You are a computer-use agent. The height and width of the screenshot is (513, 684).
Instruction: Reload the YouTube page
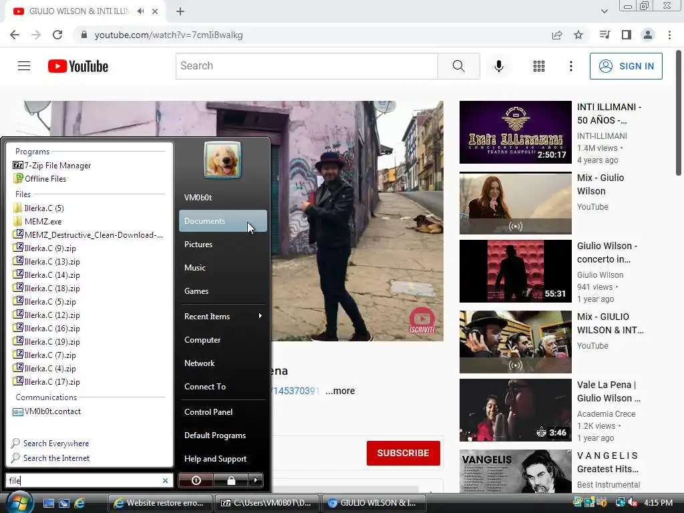[57, 35]
